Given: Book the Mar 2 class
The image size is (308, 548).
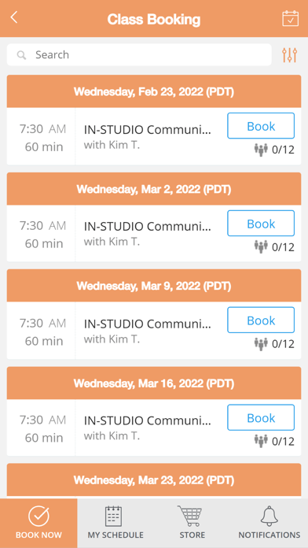Looking at the screenshot, I should [x=261, y=224].
